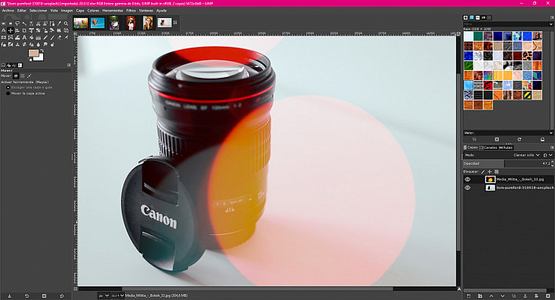Select the Paintbrush tool

click(x=52, y=38)
